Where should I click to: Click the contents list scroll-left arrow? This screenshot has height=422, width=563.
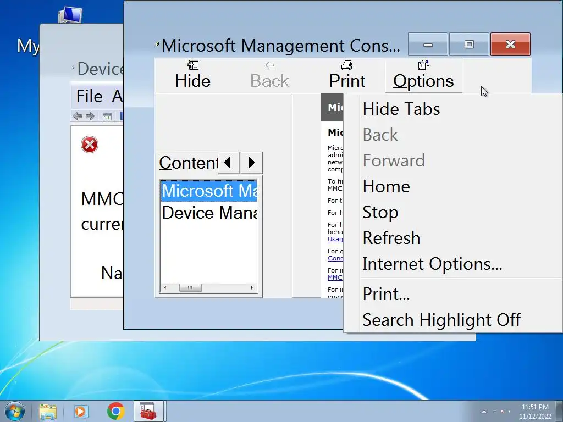point(165,287)
